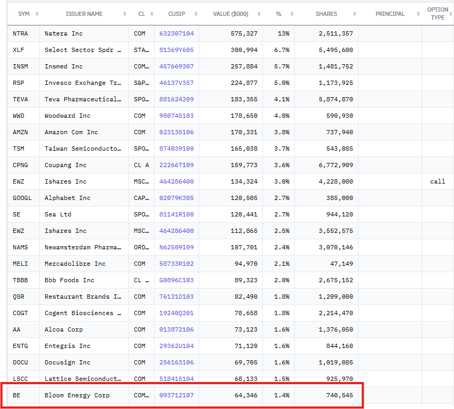
Task: Sort by ISSUER NAME column arrows
Action: (125, 14)
